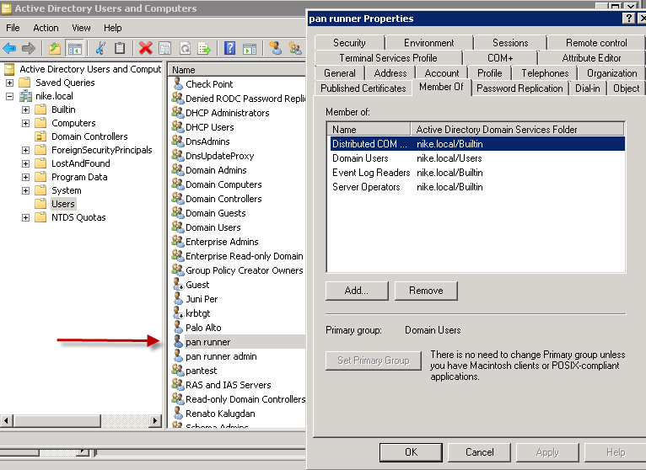Collapse the nike.local domain node
This screenshot has height=470, width=646.
(9, 96)
